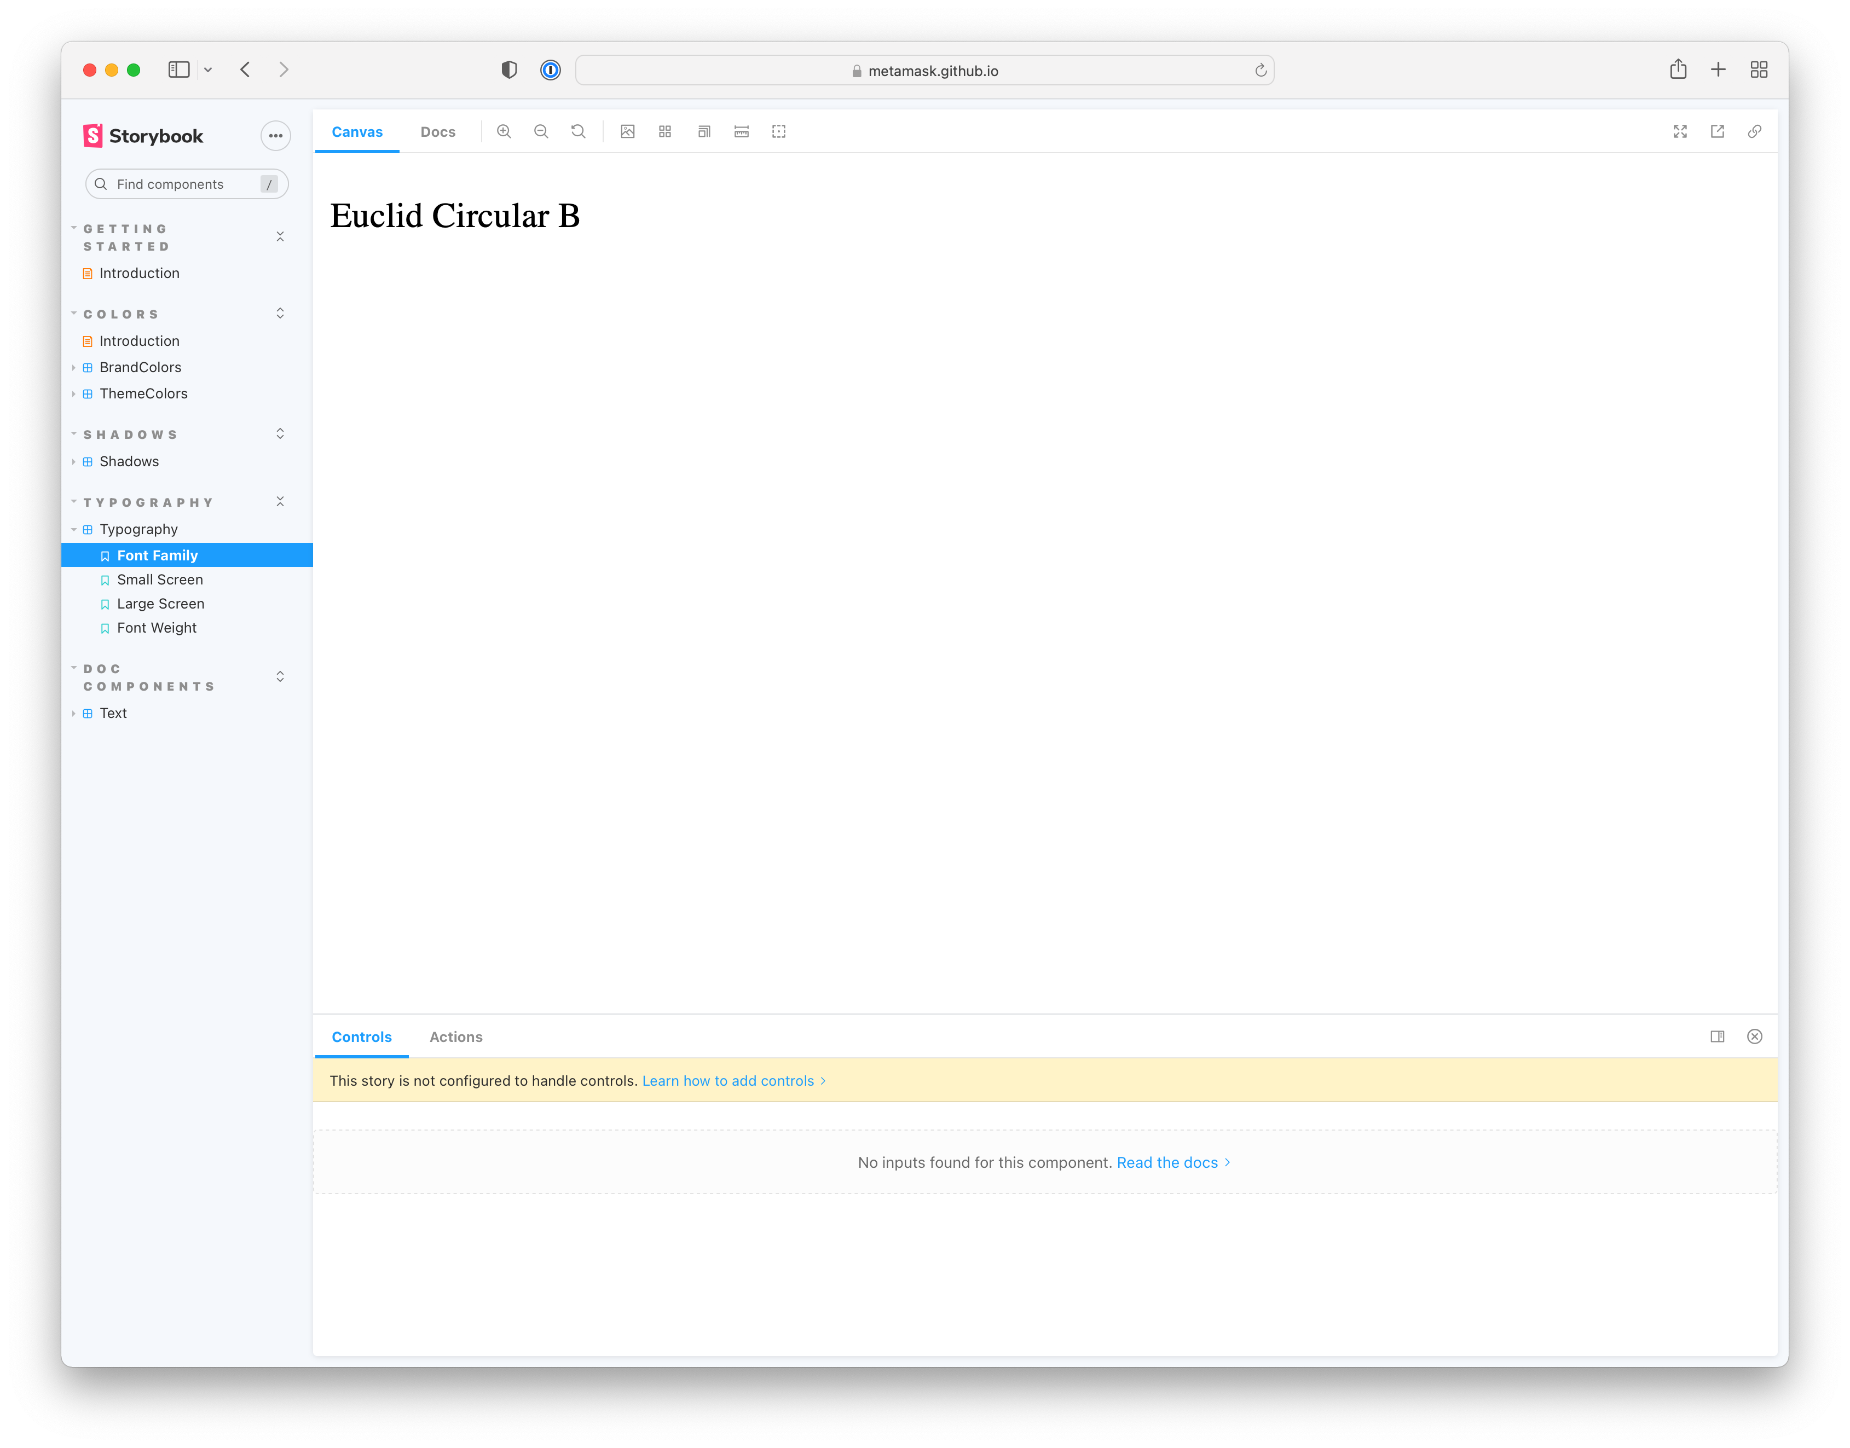This screenshot has height=1448, width=1850.
Task: Click the Find components search field
Action: tap(187, 184)
